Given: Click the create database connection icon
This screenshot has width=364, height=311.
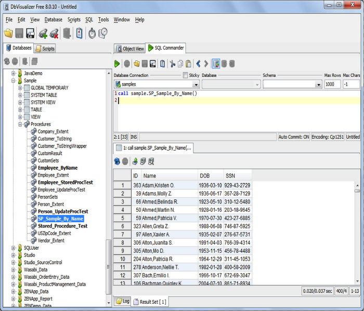Looking at the screenshot, I should (43, 33).
